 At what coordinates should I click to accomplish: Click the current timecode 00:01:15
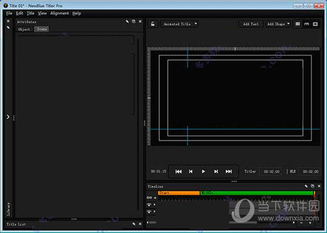click(159, 171)
